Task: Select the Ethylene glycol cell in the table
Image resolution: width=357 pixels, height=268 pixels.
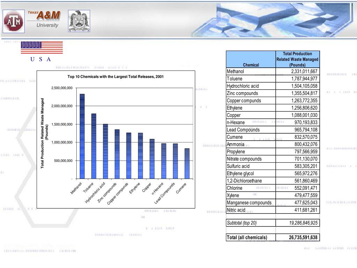Action: point(251,174)
